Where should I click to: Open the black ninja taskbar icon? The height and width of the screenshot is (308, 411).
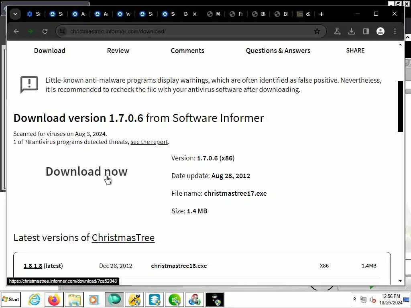coord(215,299)
